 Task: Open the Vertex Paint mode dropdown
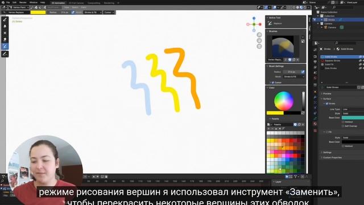(x=19, y=7)
